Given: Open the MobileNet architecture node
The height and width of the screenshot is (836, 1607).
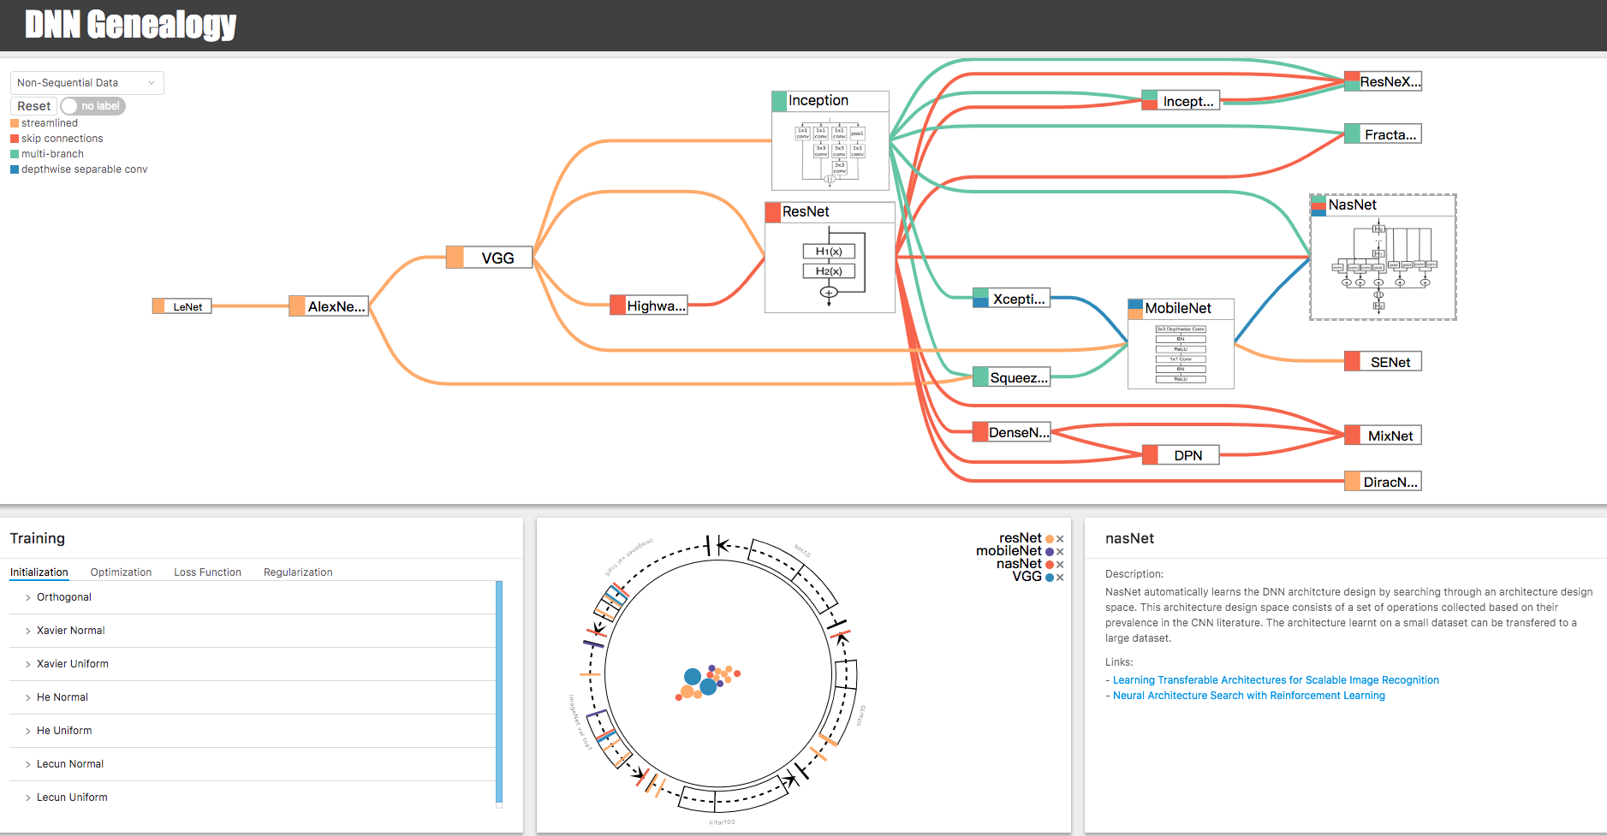Looking at the screenshot, I should pos(1181,343).
